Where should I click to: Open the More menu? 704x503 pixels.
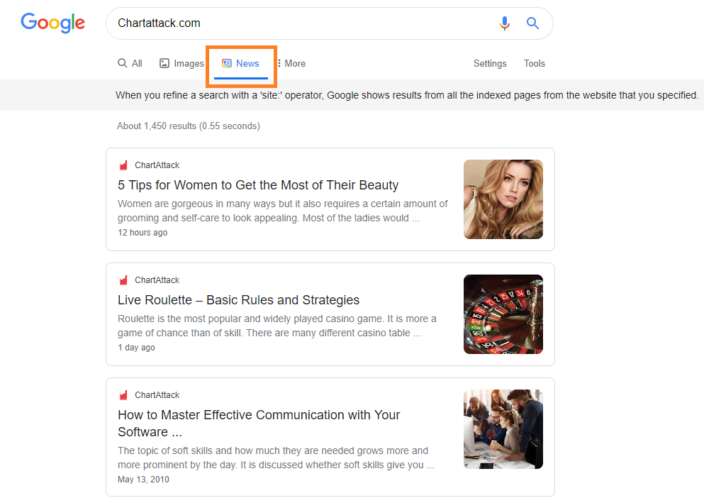click(x=291, y=63)
